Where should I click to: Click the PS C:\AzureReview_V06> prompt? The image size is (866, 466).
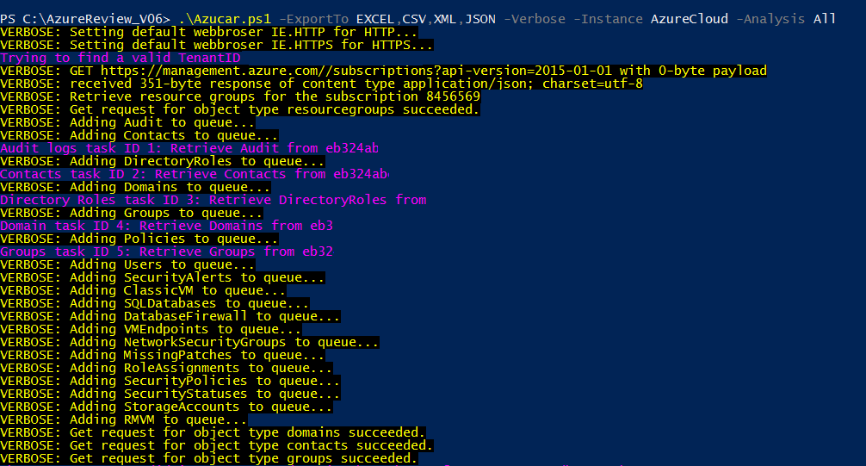point(84,19)
